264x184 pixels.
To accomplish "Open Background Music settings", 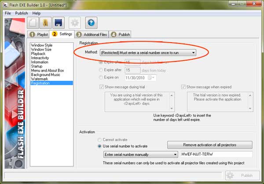I will tap(45, 75).
